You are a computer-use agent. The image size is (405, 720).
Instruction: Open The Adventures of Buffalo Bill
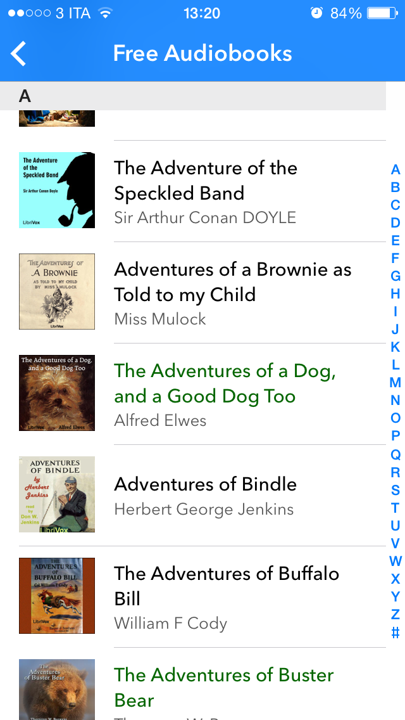pyautogui.click(x=226, y=586)
